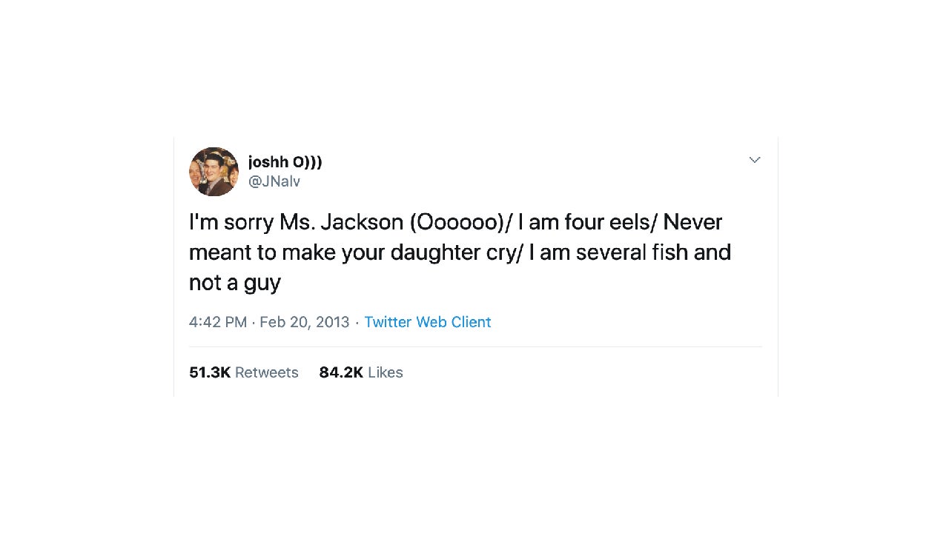Open the Twitter Web Client link
The image size is (949, 533).
pyautogui.click(x=427, y=322)
